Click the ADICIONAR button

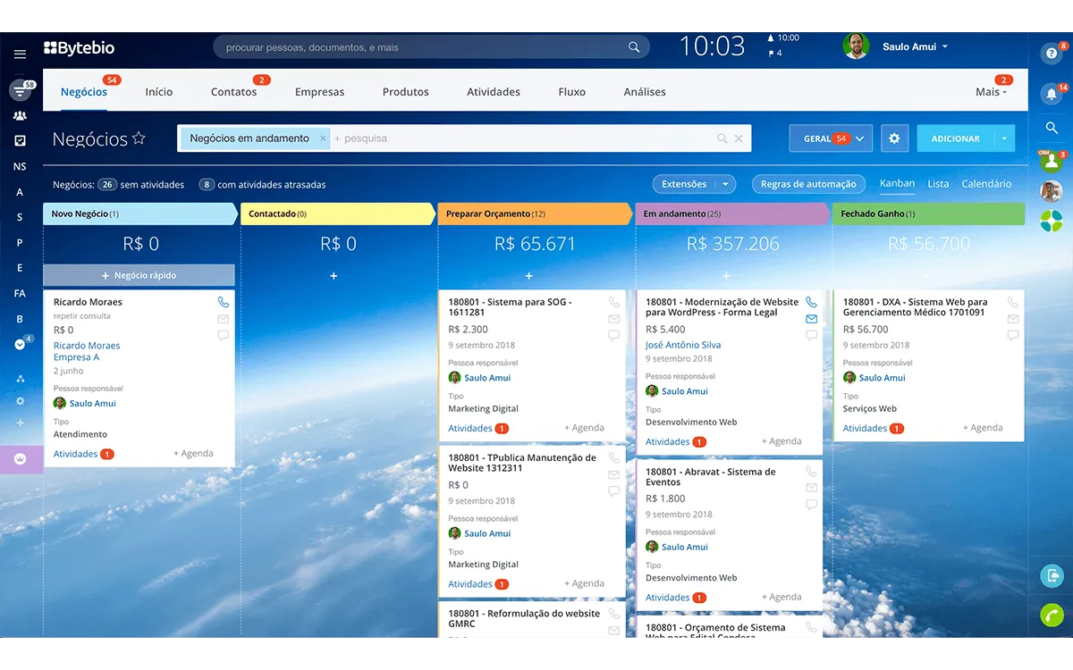(x=955, y=138)
